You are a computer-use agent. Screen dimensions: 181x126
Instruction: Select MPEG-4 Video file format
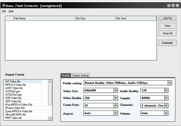[x=23, y=85]
